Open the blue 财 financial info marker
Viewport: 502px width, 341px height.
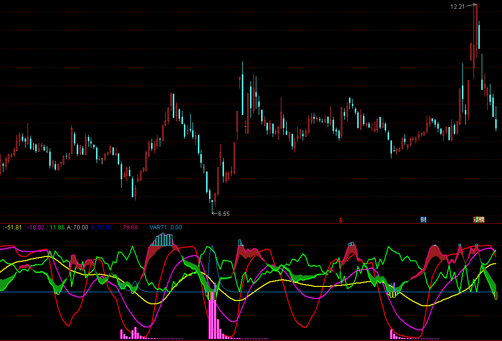[x=423, y=220]
